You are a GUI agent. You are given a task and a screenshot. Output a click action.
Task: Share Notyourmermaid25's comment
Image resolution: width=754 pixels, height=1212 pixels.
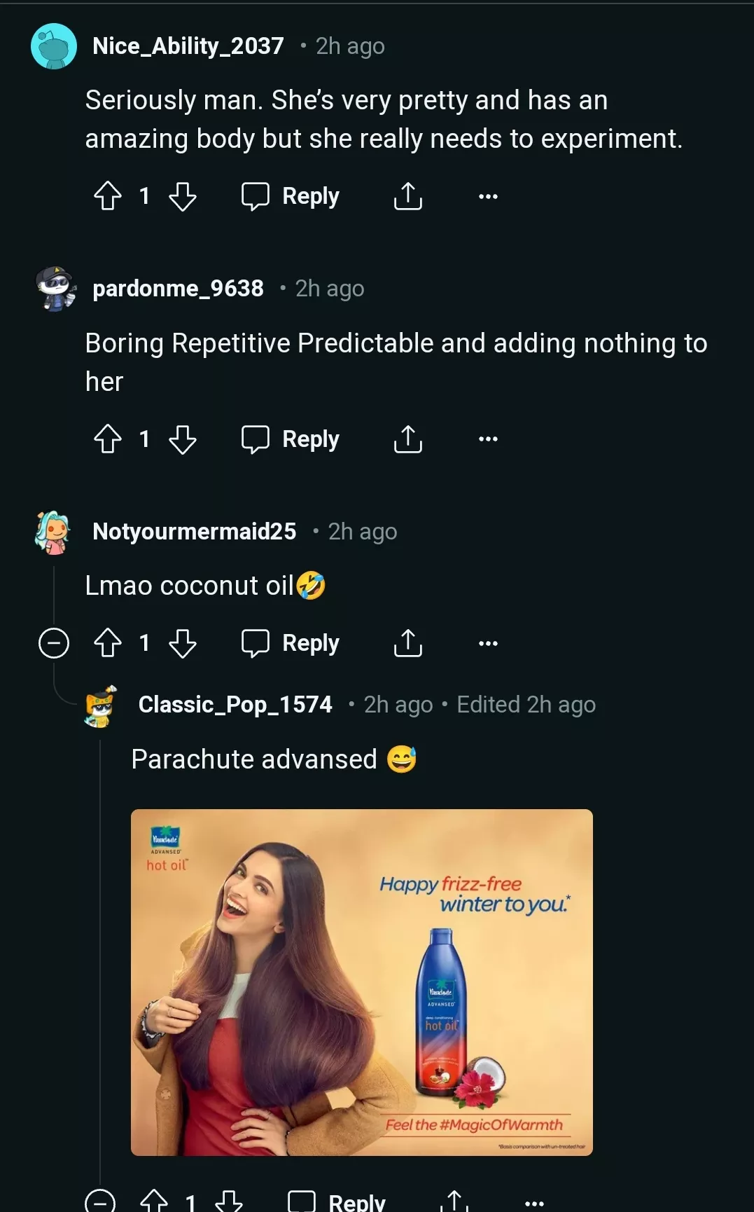[407, 643]
